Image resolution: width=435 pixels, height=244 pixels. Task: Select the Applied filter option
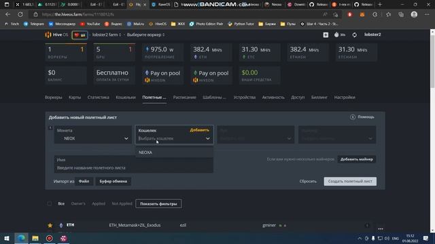point(99,203)
